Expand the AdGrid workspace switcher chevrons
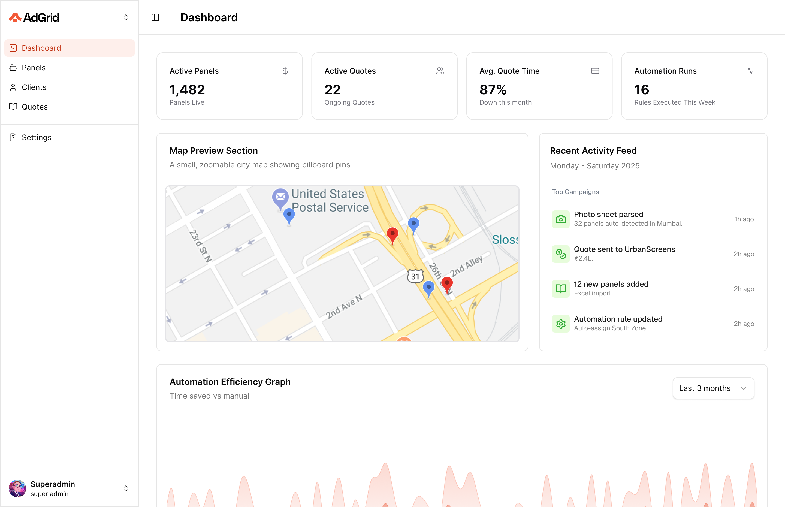 126,17
